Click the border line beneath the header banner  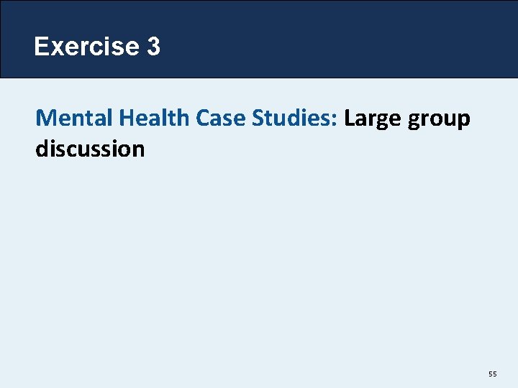coord(259,78)
